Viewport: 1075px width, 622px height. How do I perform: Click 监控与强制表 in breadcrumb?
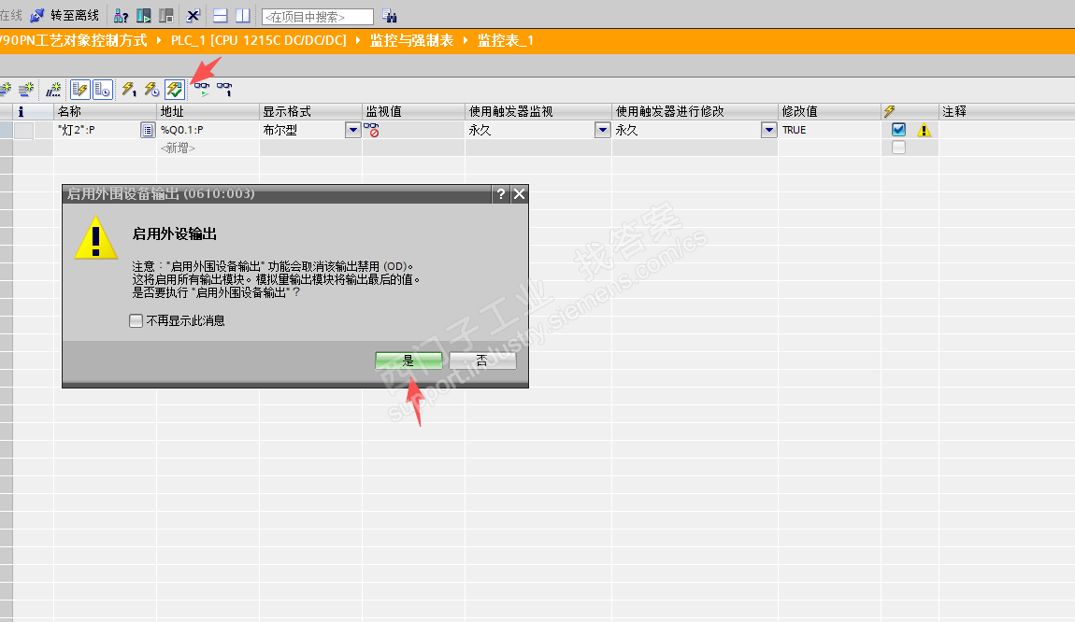pyautogui.click(x=412, y=40)
